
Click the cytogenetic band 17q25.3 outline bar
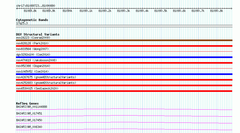tap(124, 26)
